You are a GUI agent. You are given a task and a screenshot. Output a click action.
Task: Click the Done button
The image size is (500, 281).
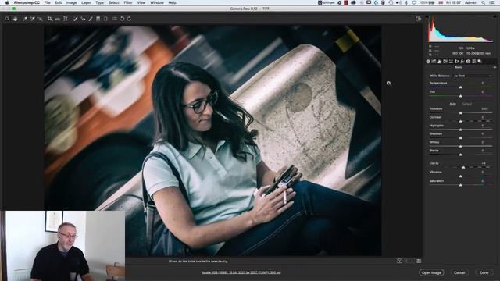[x=484, y=272]
